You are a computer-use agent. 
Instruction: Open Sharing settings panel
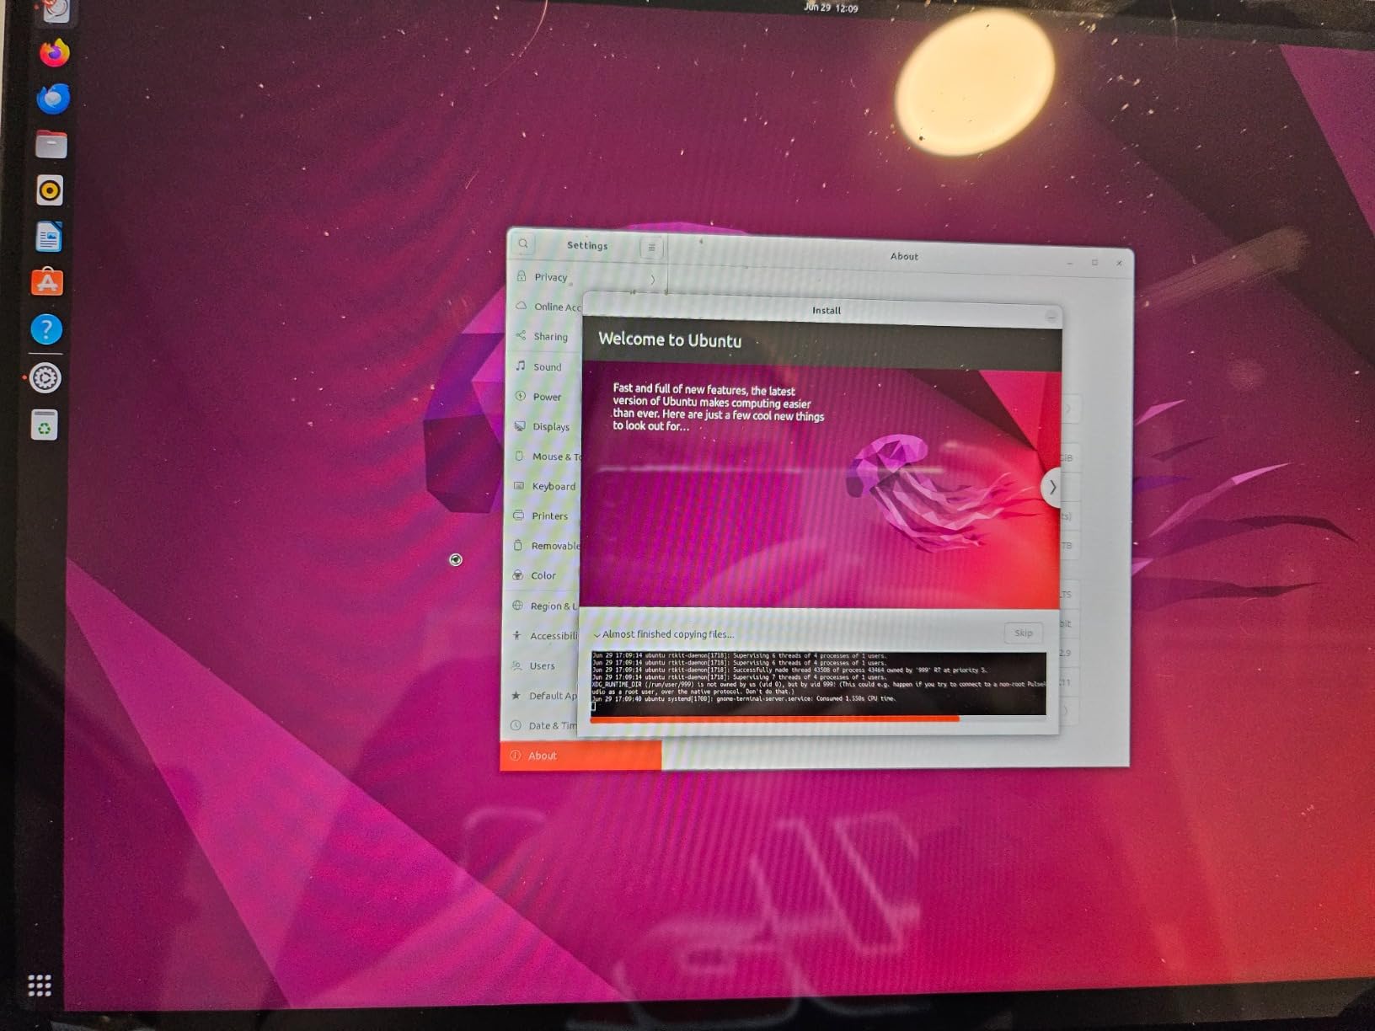[544, 337]
